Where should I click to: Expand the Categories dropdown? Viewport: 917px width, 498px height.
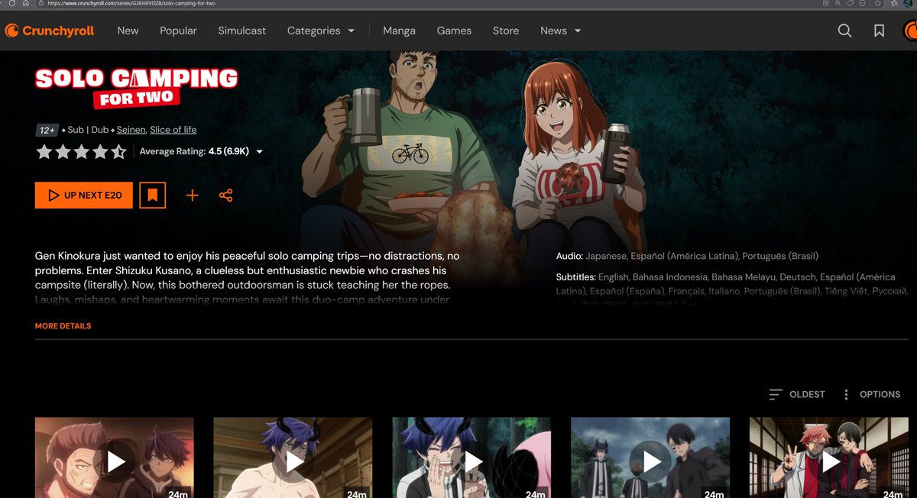pyautogui.click(x=321, y=31)
